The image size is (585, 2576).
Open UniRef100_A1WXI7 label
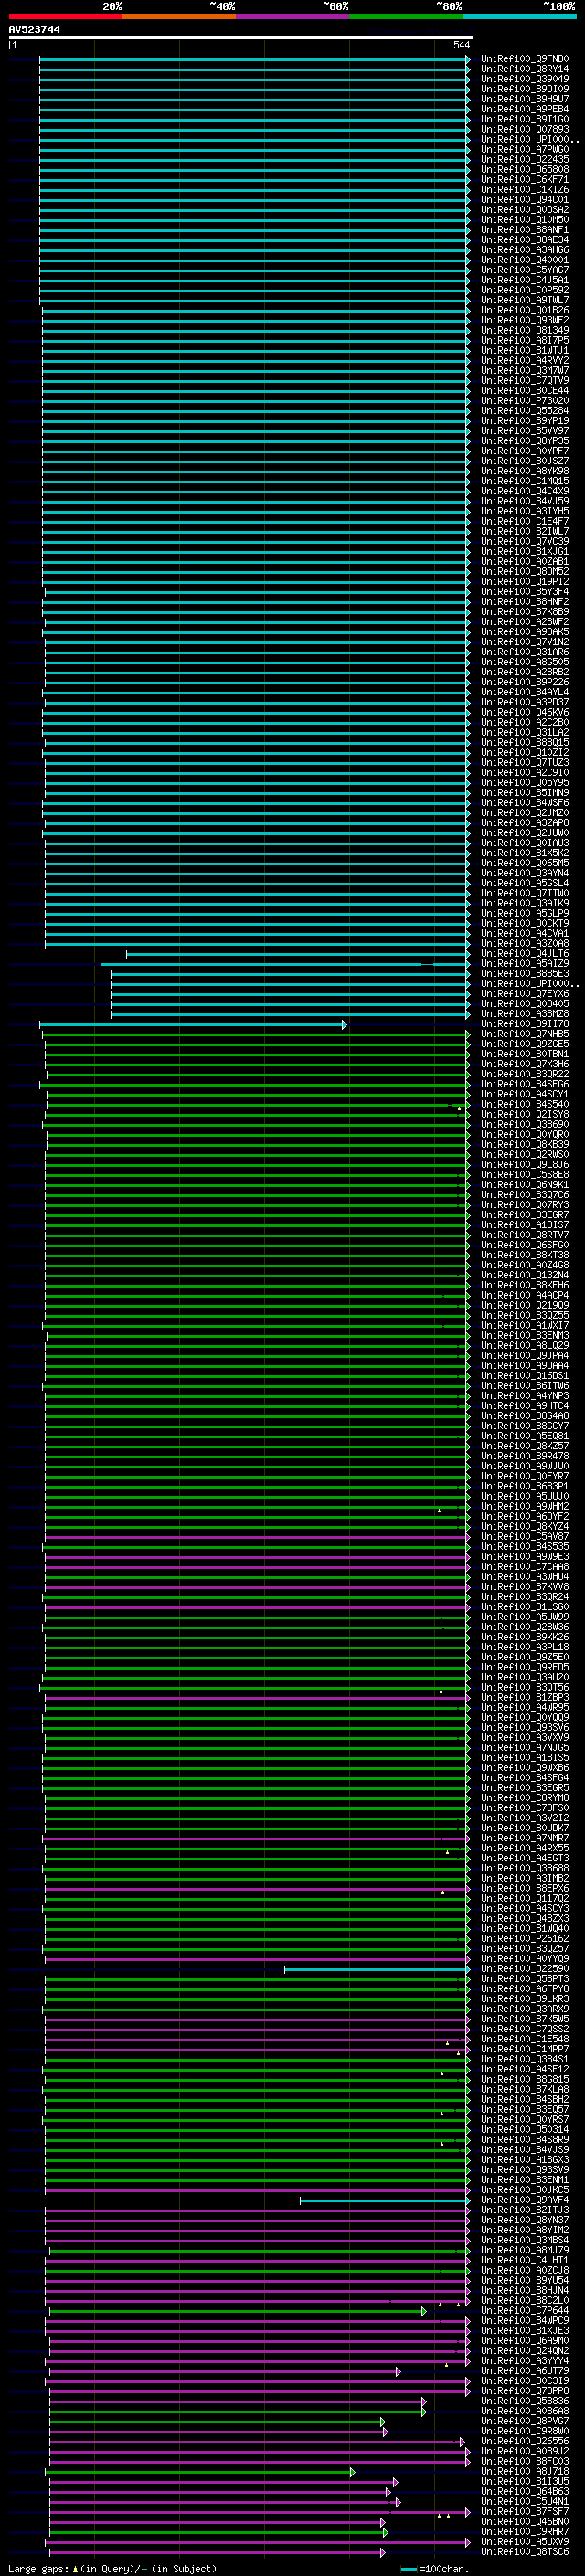tap(524, 1326)
